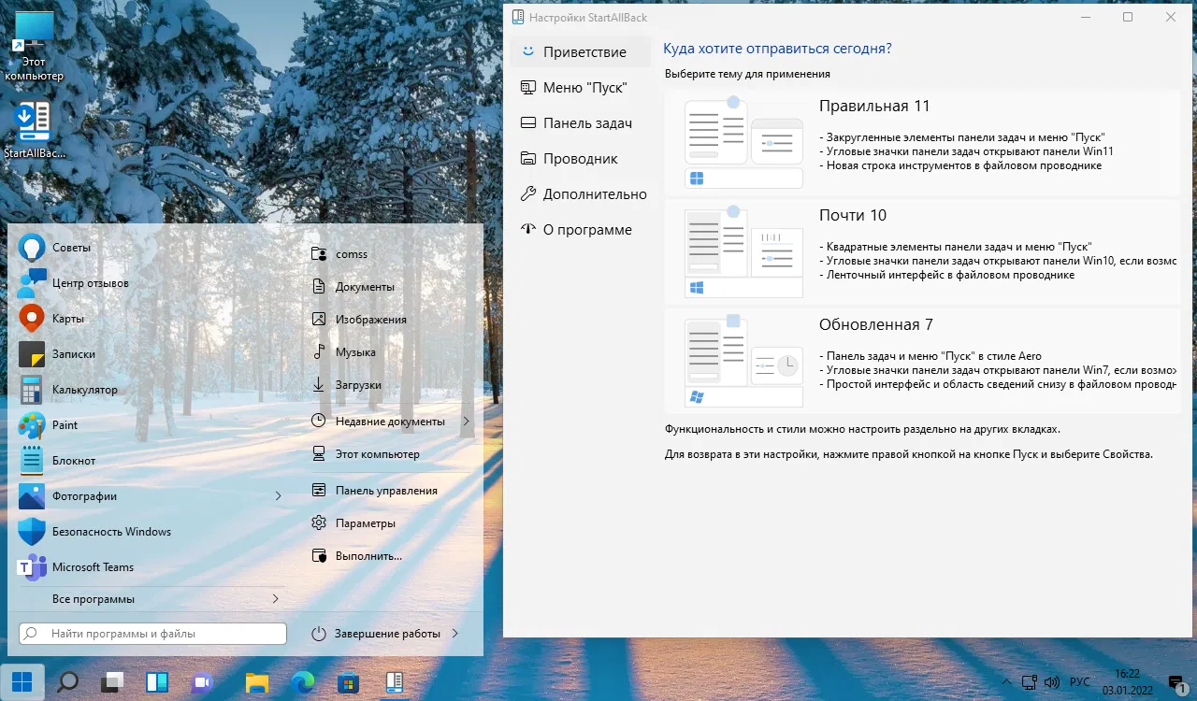
Task: Expand the Все программы list arrow
Action: pyautogui.click(x=276, y=598)
